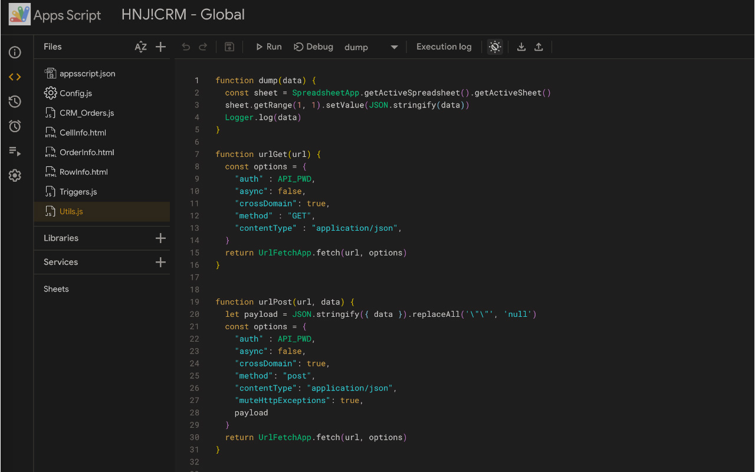Viewport: 755px width, 472px height.
Task: Open Config.js file in file list
Action: (75, 93)
